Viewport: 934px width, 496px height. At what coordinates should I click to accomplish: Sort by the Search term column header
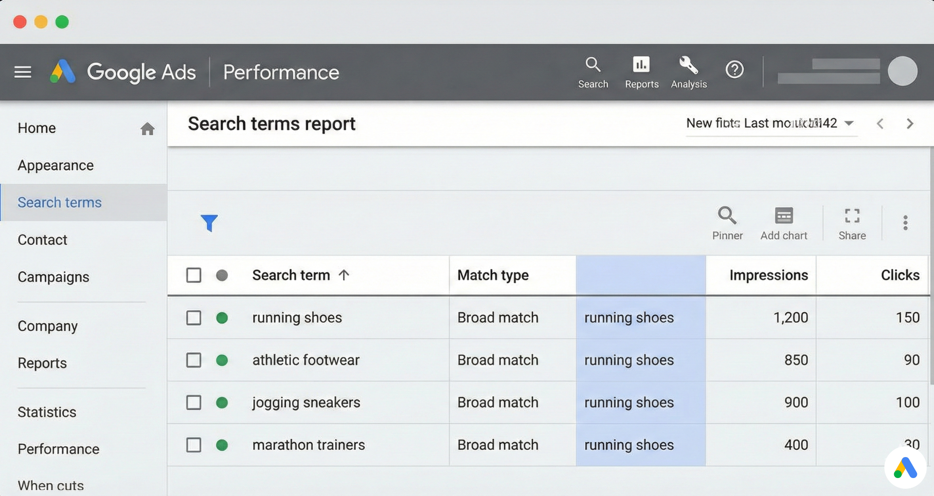(291, 275)
